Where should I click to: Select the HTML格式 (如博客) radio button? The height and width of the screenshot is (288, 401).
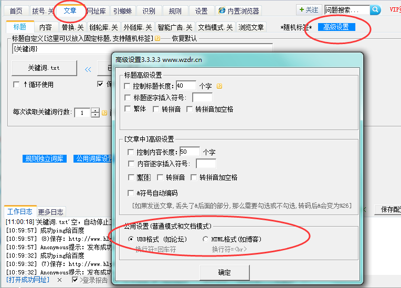[x=205, y=239]
